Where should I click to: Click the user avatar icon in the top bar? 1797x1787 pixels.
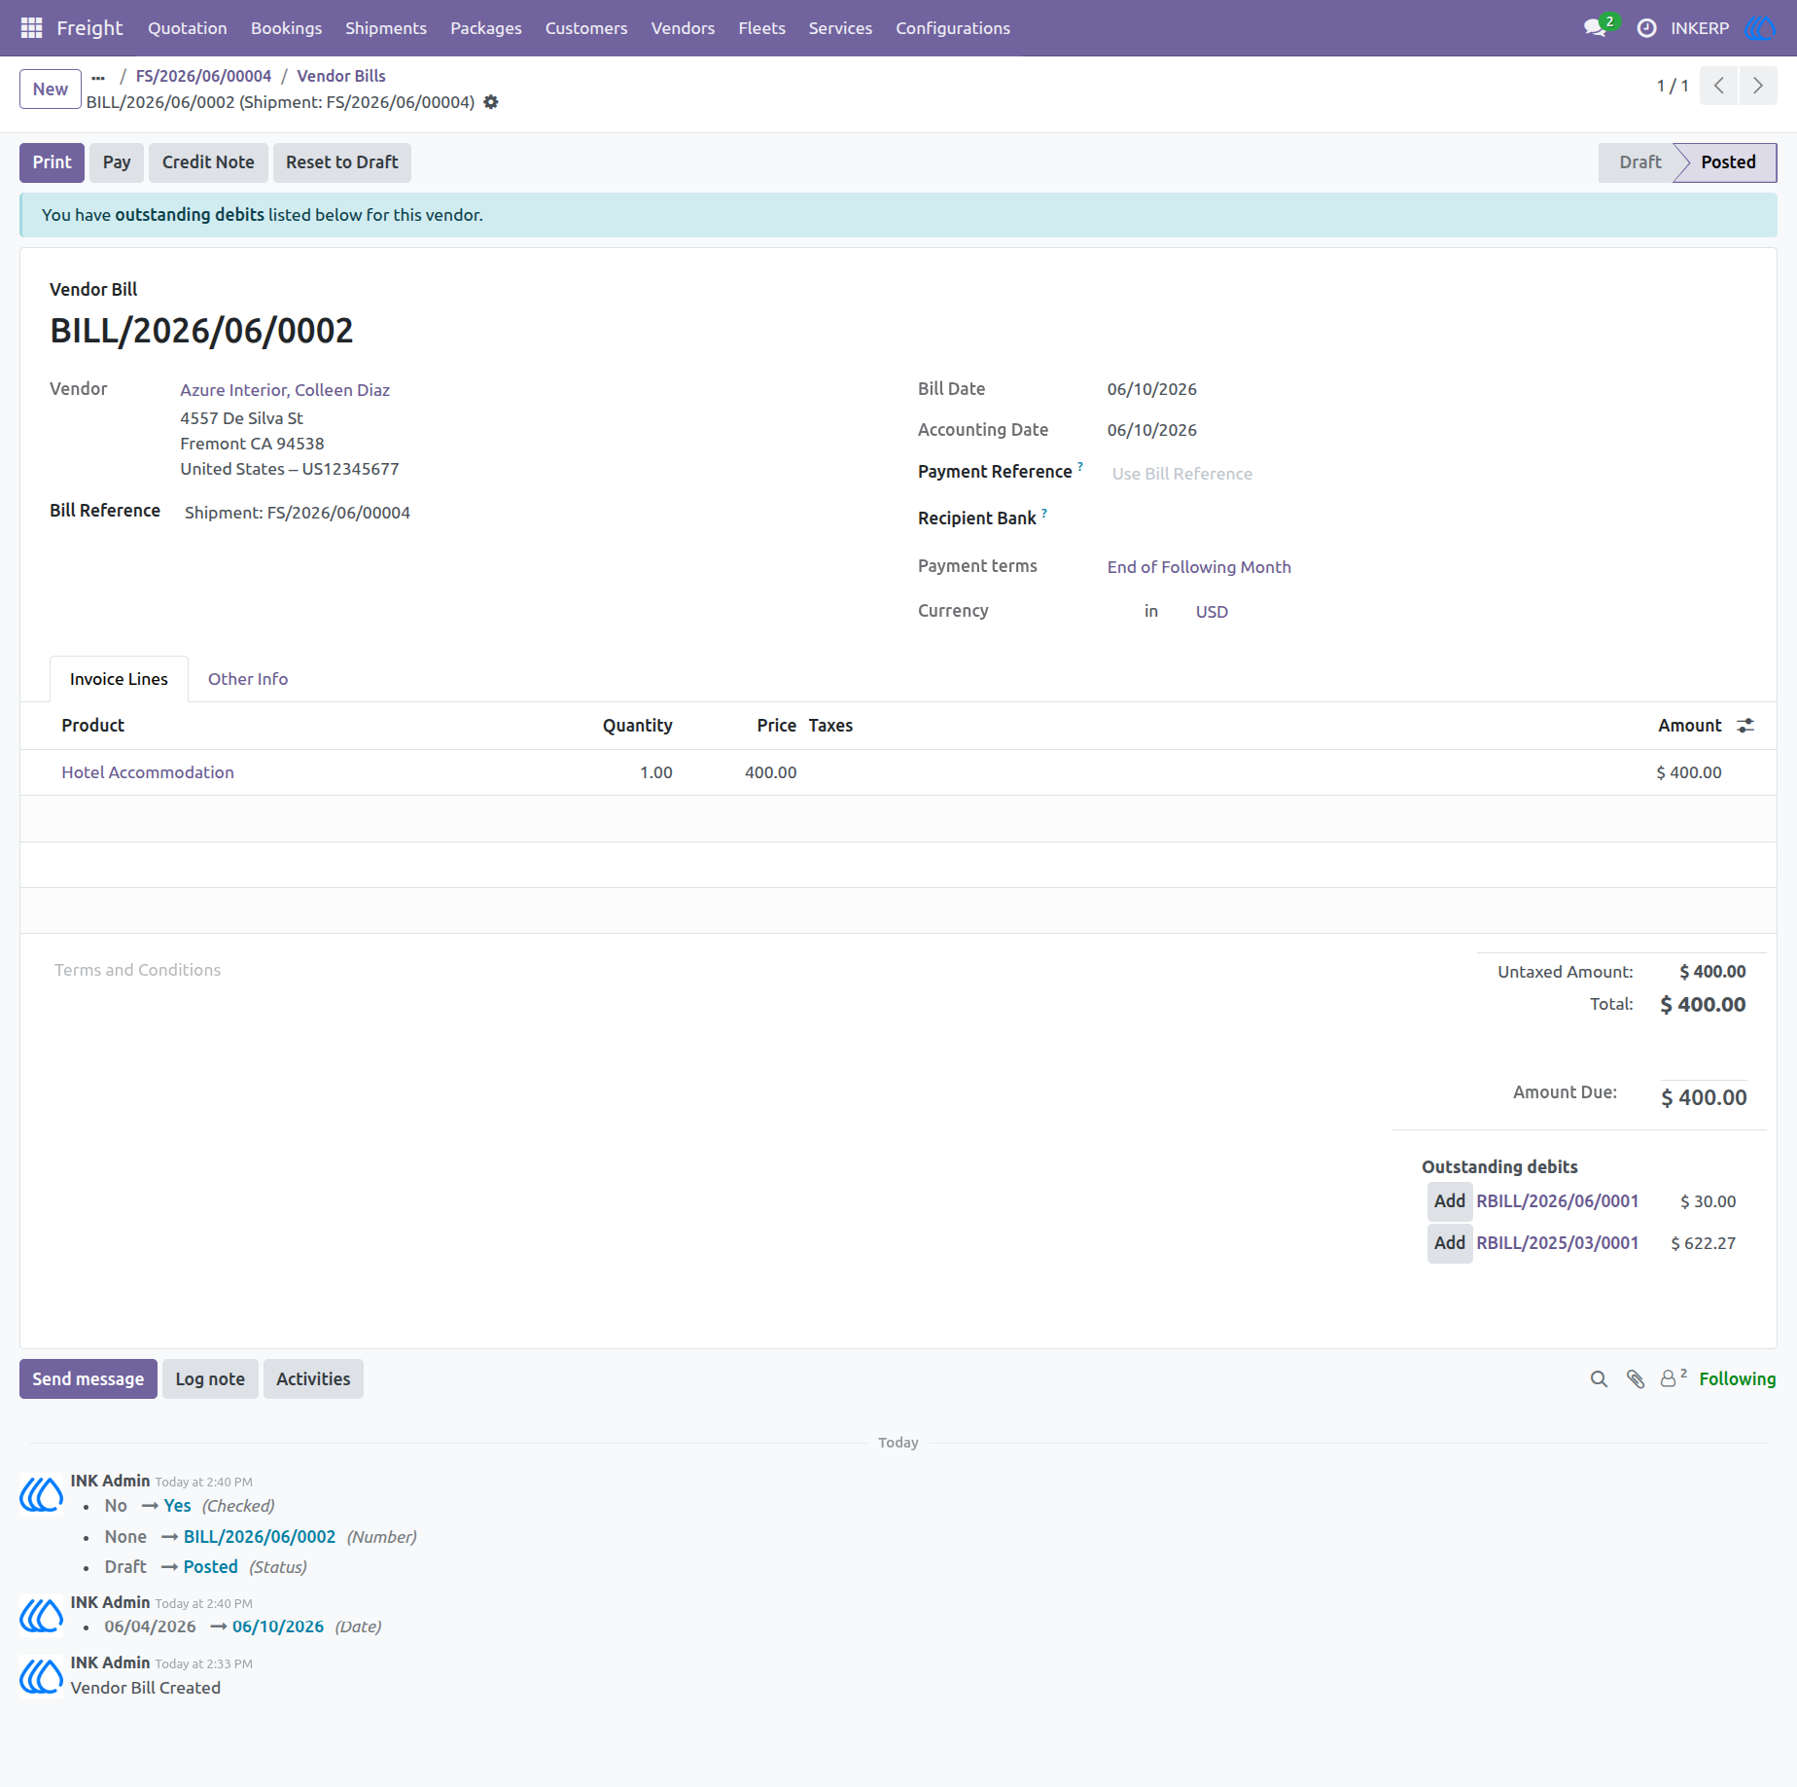pos(1759,28)
